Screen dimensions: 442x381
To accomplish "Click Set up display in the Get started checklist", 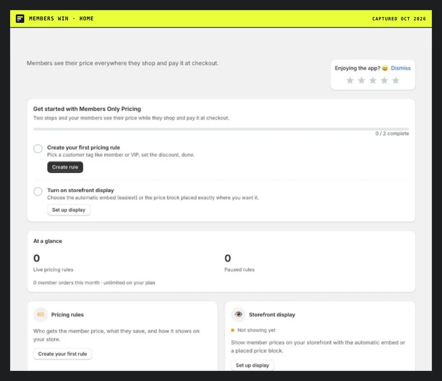I will click(x=69, y=210).
